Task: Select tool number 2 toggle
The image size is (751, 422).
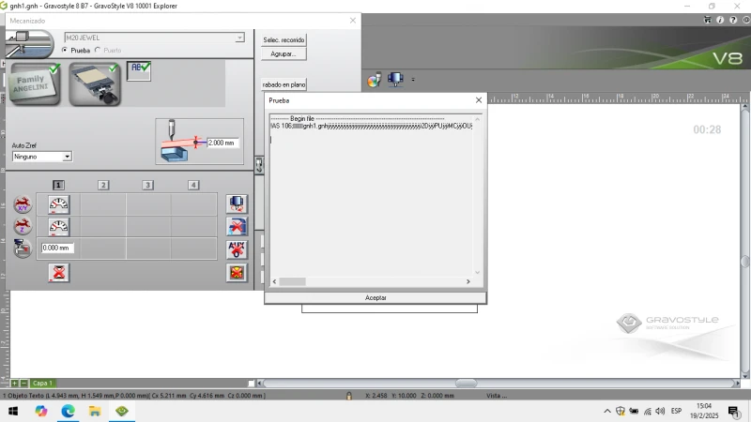Action: coord(103,185)
